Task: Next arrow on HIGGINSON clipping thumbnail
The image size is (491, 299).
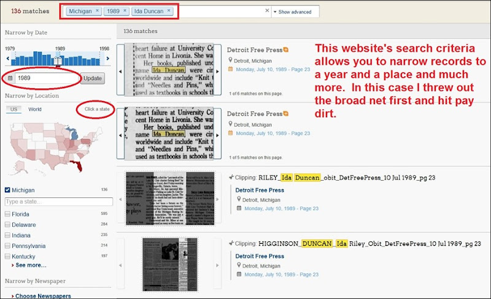Action: pos(217,265)
